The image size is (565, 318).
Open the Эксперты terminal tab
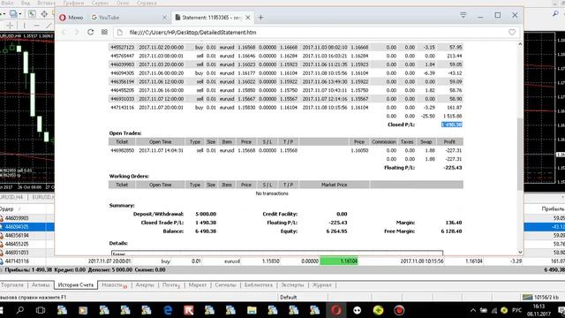tap(292, 284)
